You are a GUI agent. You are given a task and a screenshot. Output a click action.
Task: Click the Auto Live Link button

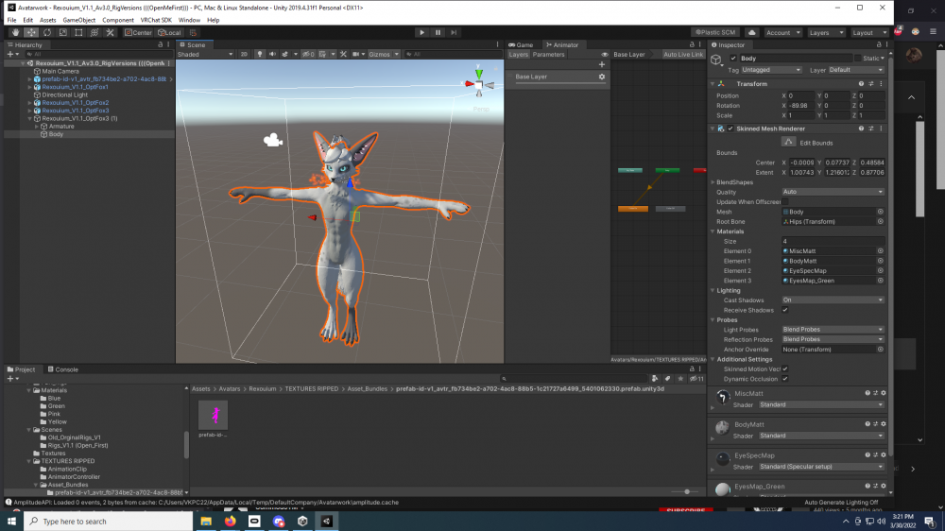(683, 54)
